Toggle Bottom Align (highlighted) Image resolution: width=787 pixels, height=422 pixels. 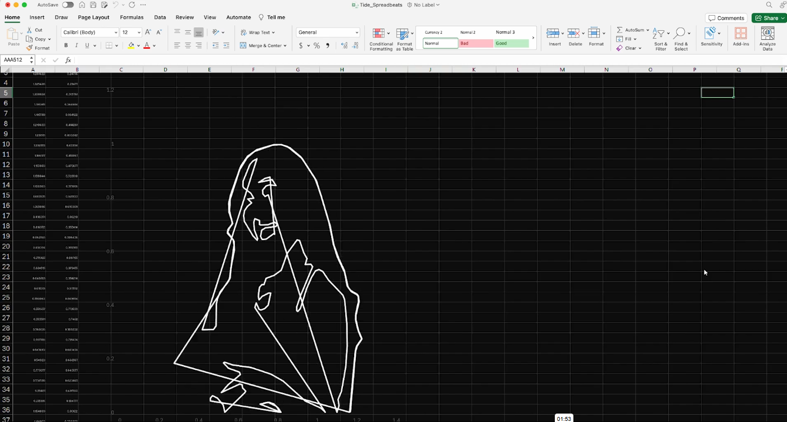[198, 33]
